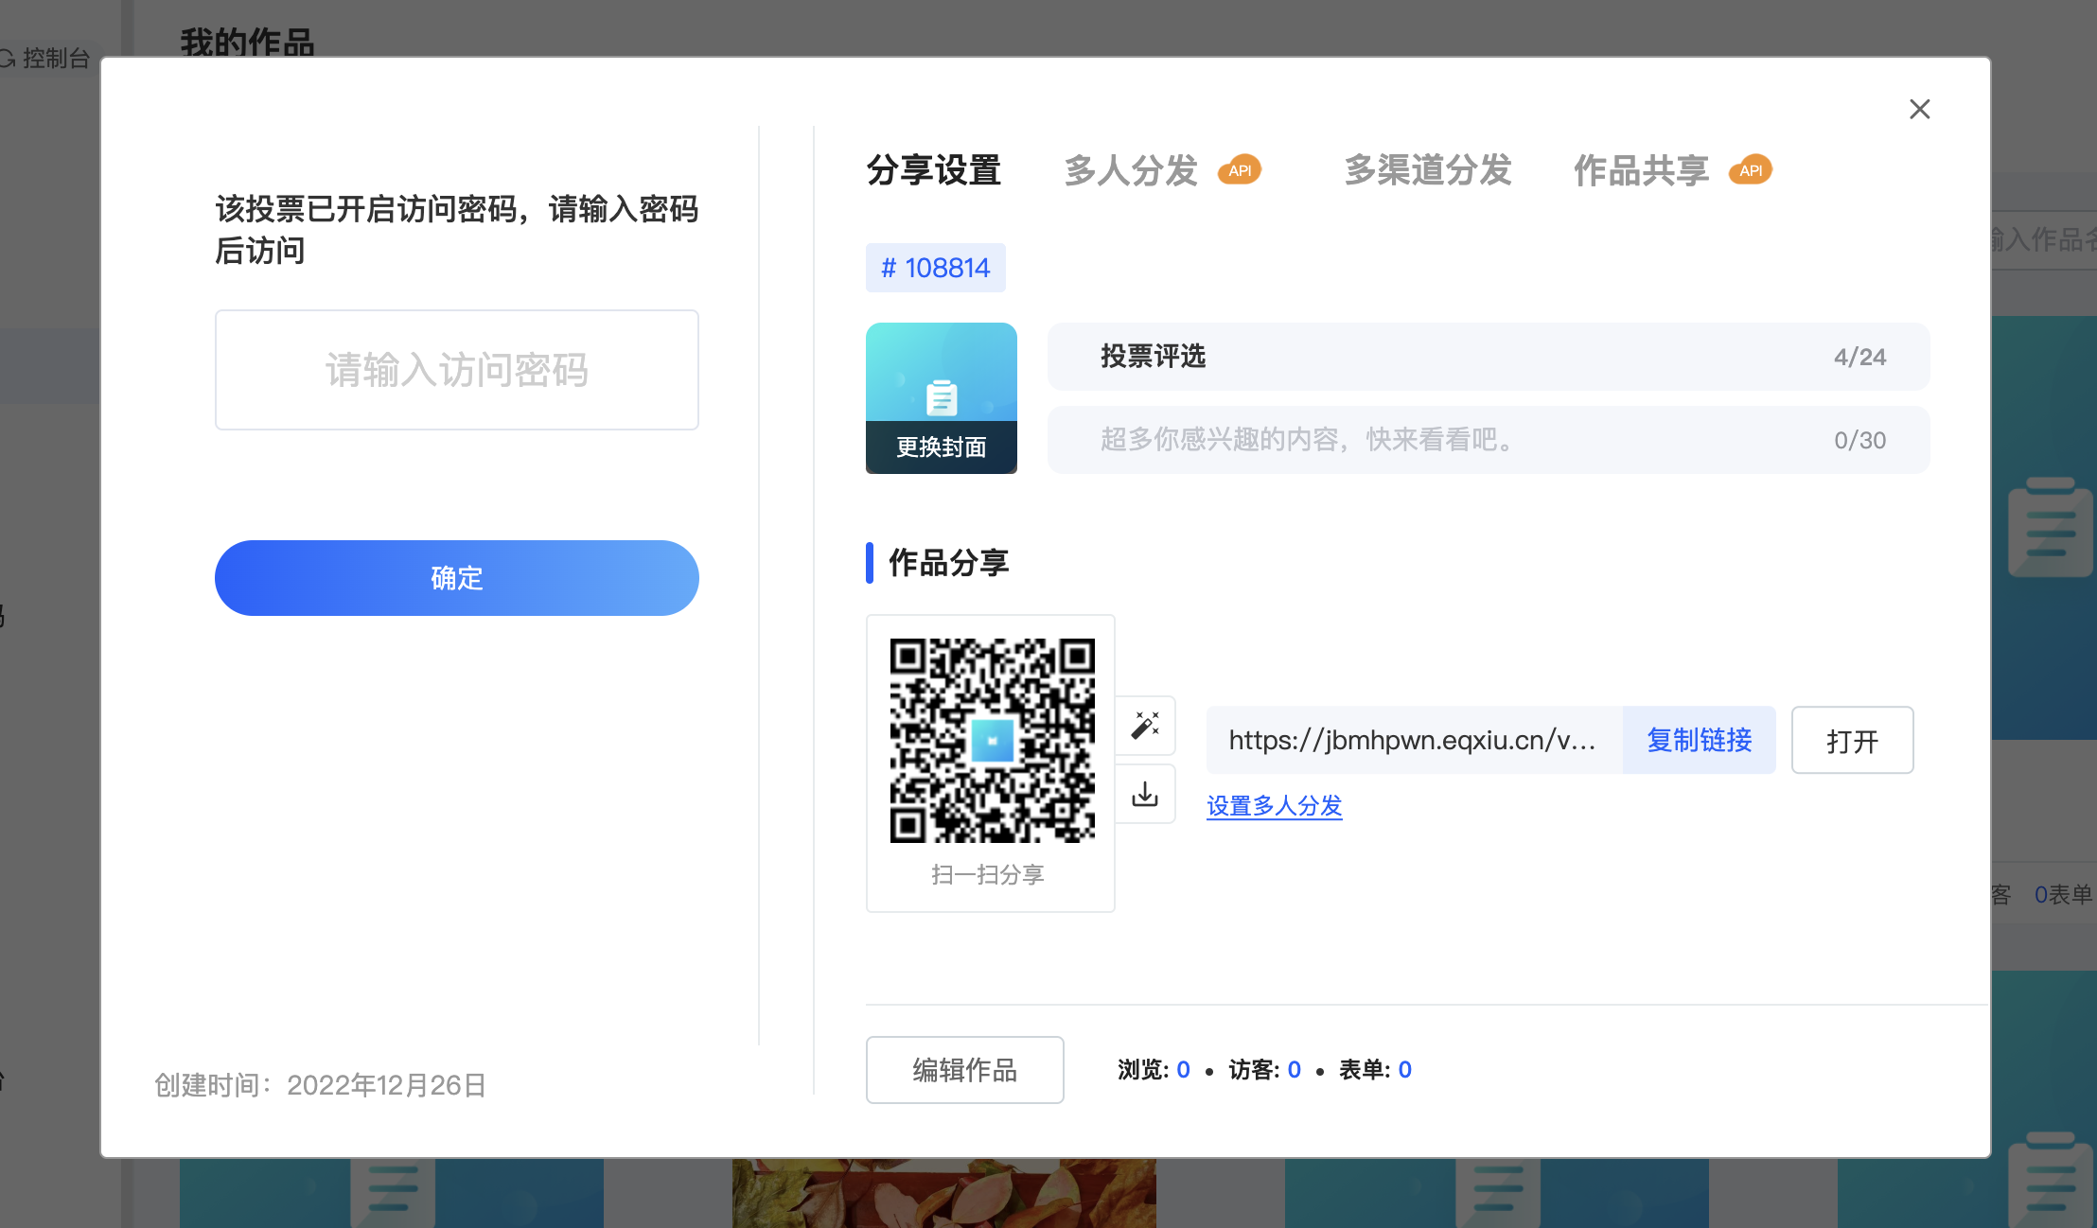
Task: Click the QR code beautify wand icon
Action: pos(1145,726)
